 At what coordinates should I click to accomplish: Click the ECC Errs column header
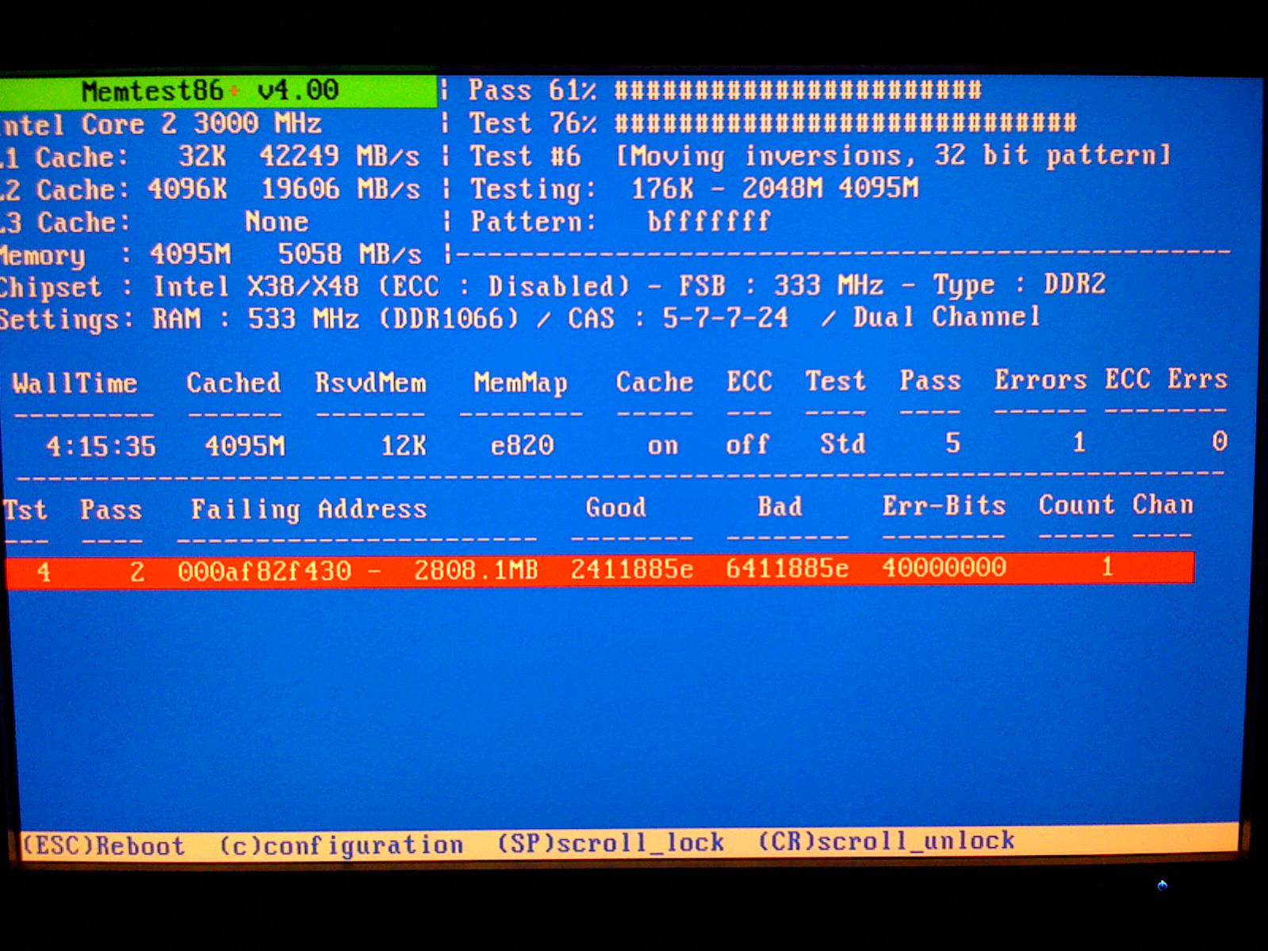tap(1166, 379)
